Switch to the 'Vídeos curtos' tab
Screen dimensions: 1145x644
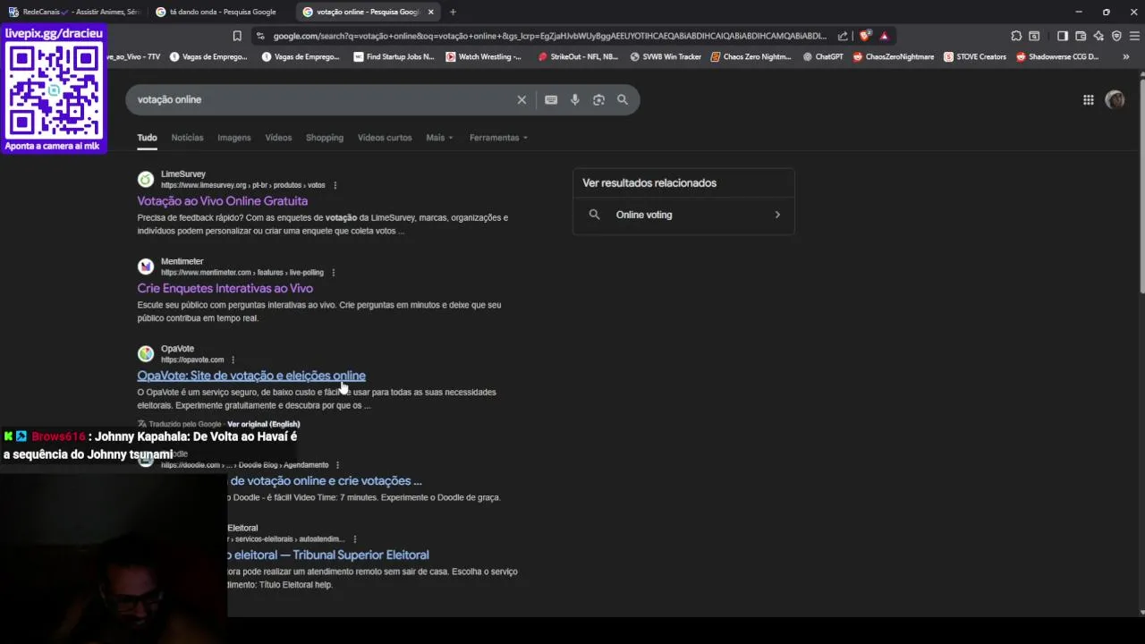click(385, 138)
